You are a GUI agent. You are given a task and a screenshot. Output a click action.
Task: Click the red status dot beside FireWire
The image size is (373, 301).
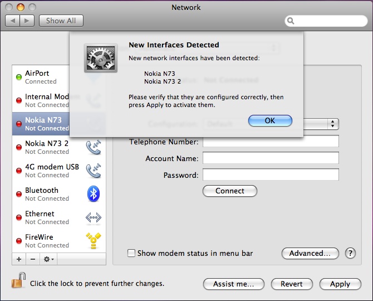point(19,241)
